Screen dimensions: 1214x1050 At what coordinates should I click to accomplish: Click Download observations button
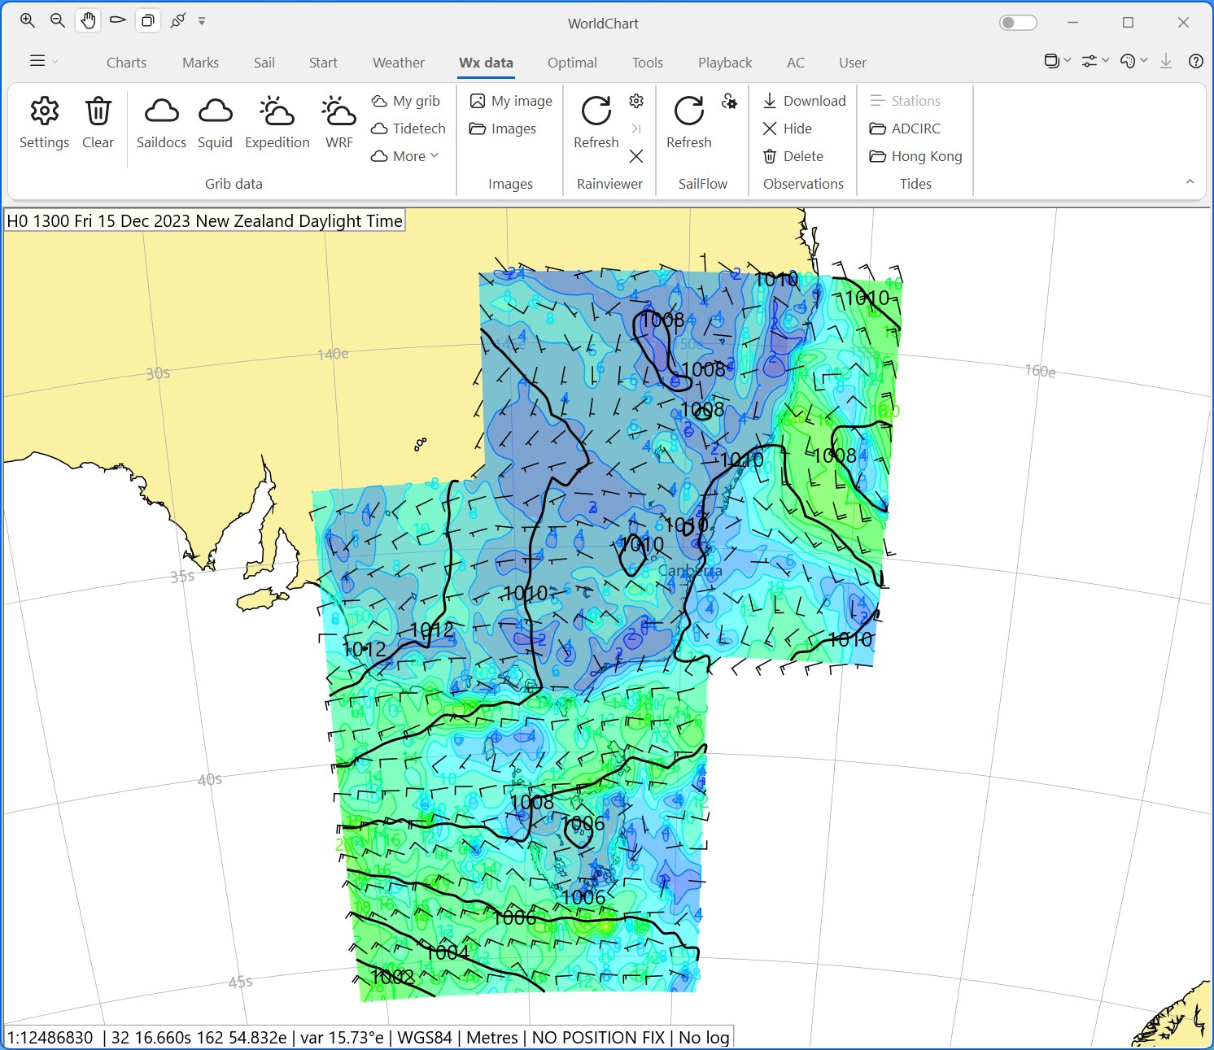click(x=804, y=101)
